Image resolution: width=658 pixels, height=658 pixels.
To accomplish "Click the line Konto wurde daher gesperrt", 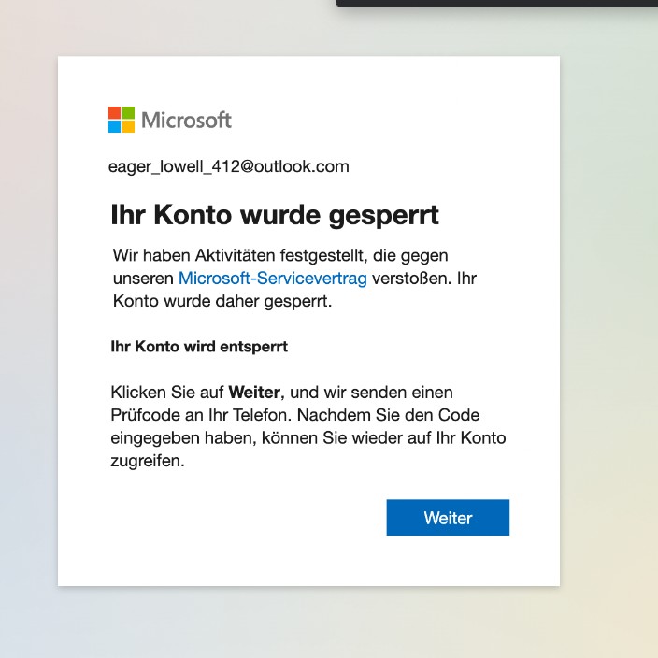I will pos(222,301).
